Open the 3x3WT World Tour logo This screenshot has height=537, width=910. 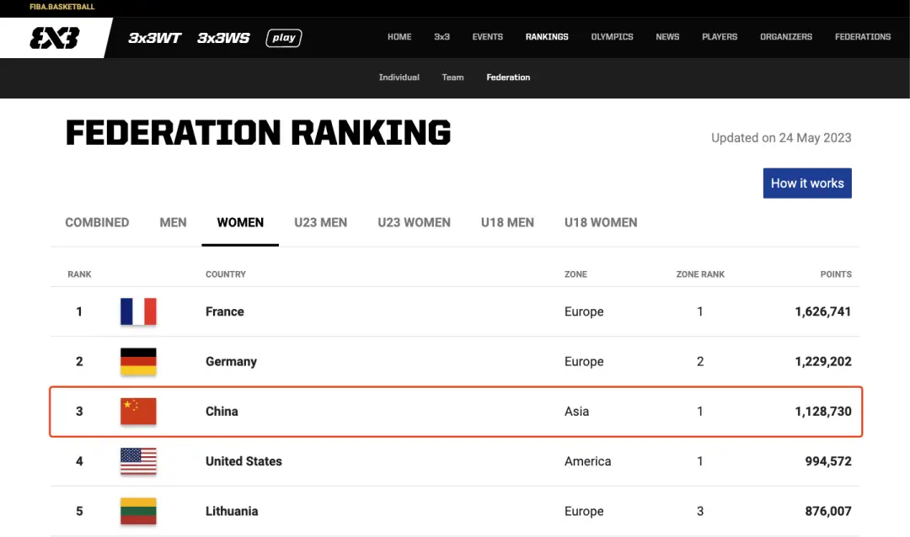click(x=154, y=38)
